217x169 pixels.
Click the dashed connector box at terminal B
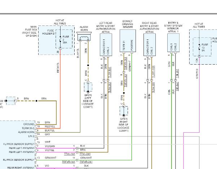tap(11, 101)
